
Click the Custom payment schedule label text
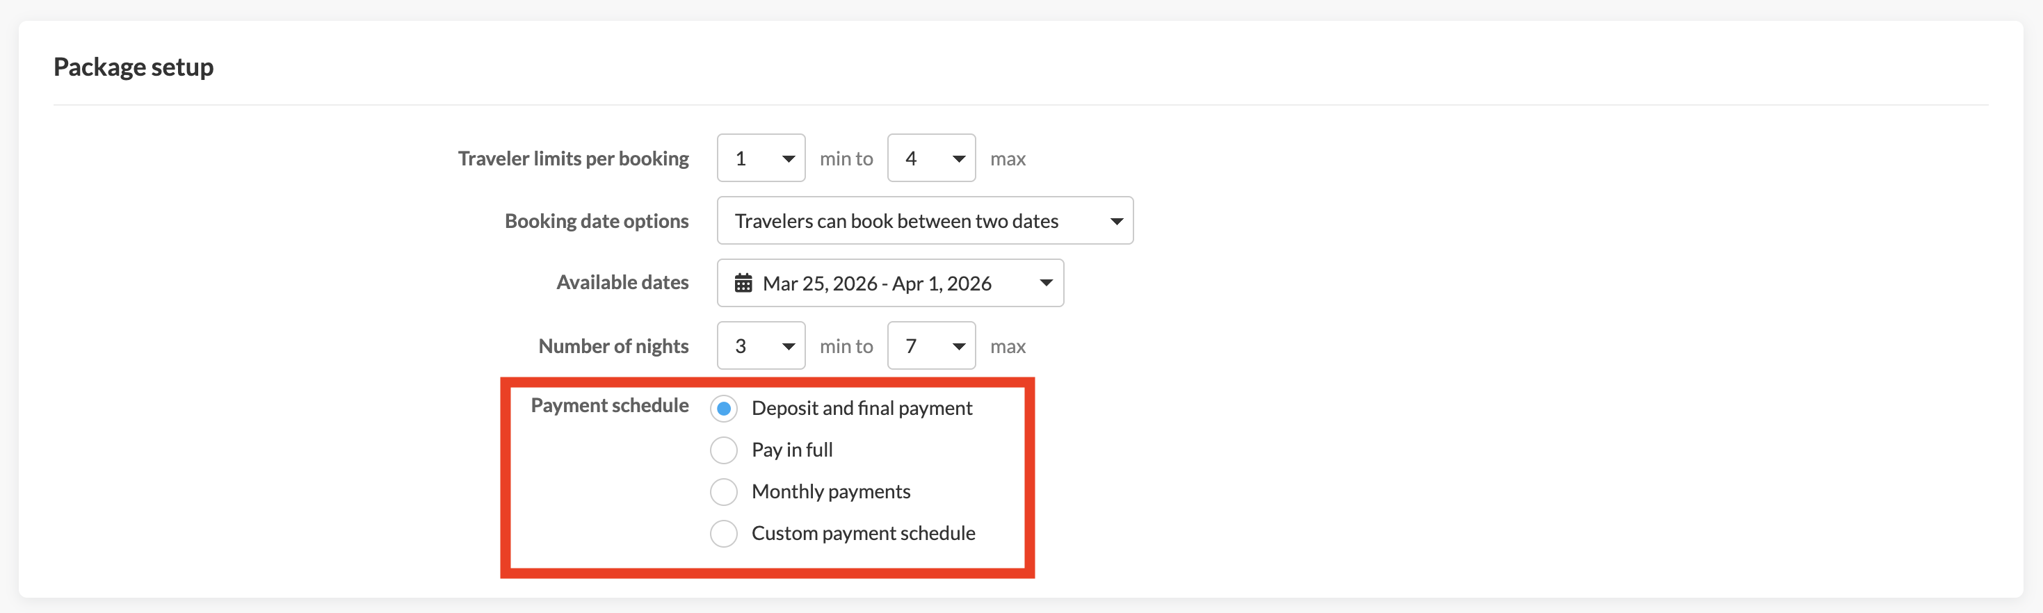(863, 534)
